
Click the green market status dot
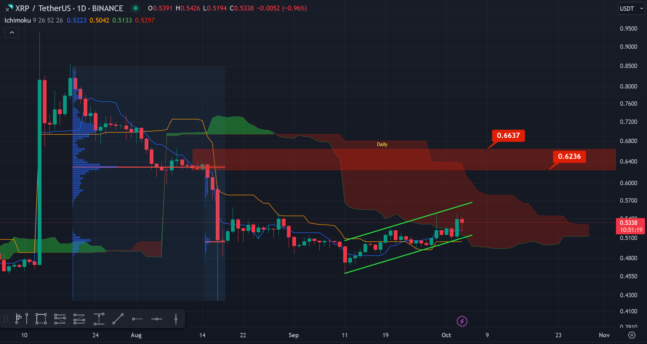pyautogui.click(x=136, y=8)
